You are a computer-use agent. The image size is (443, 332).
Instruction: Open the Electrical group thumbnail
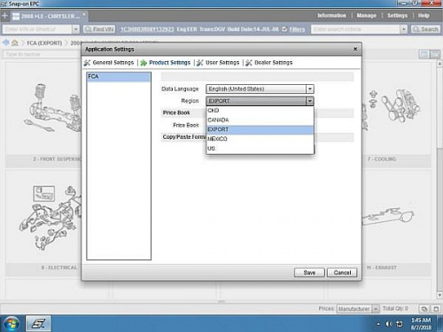tap(43, 223)
